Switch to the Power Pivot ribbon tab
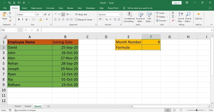Screen dimensions: 214x112 (113, 8)
